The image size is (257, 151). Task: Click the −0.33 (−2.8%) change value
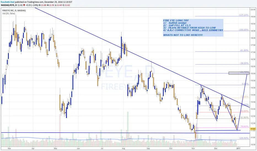click(x=32, y=5)
